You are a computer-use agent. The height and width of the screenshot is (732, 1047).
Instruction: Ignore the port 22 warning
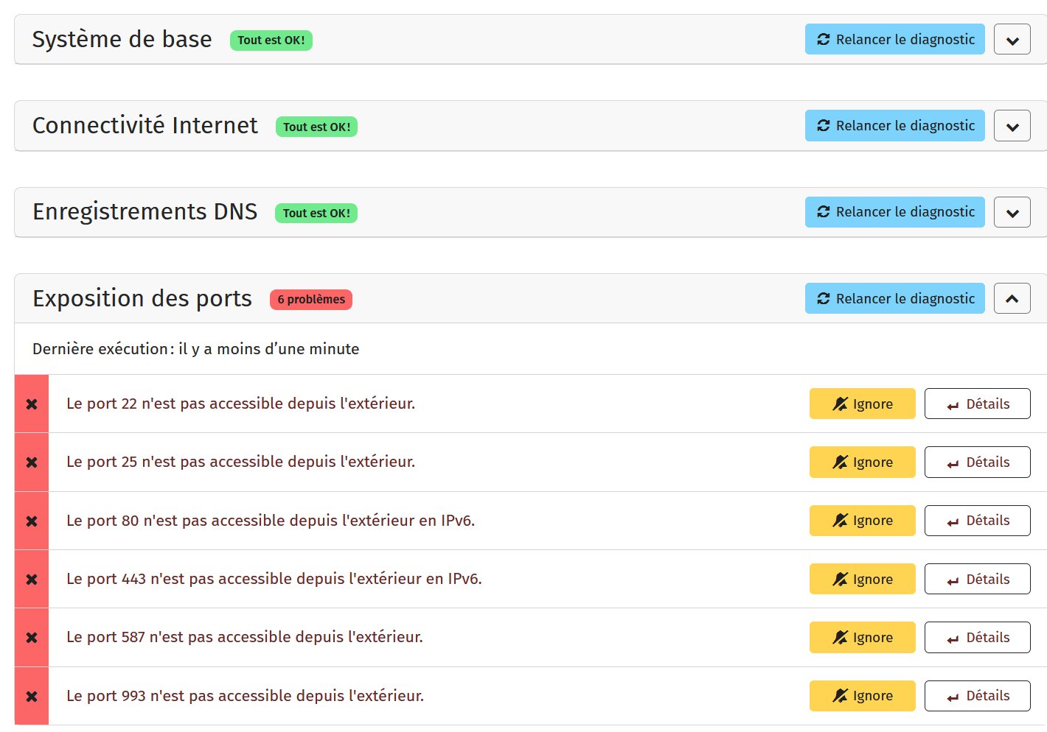[862, 404]
